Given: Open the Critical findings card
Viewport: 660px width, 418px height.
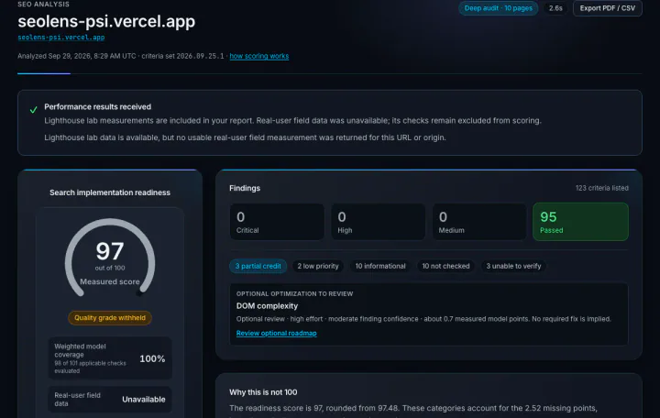Looking at the screenshot, I should coord(277,222).
